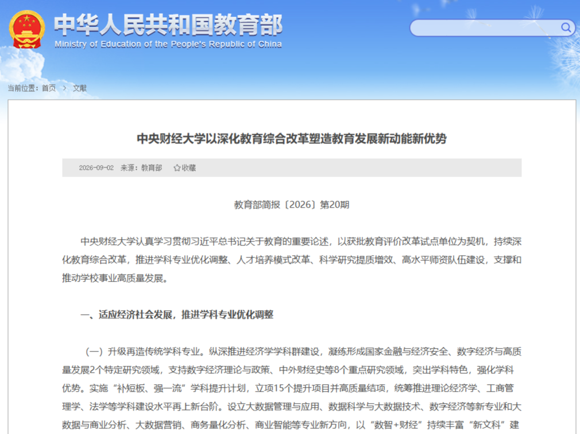The image size is (580, 434).
Task: Click the gray article metadata bar
Action: (x=292, y=167)
